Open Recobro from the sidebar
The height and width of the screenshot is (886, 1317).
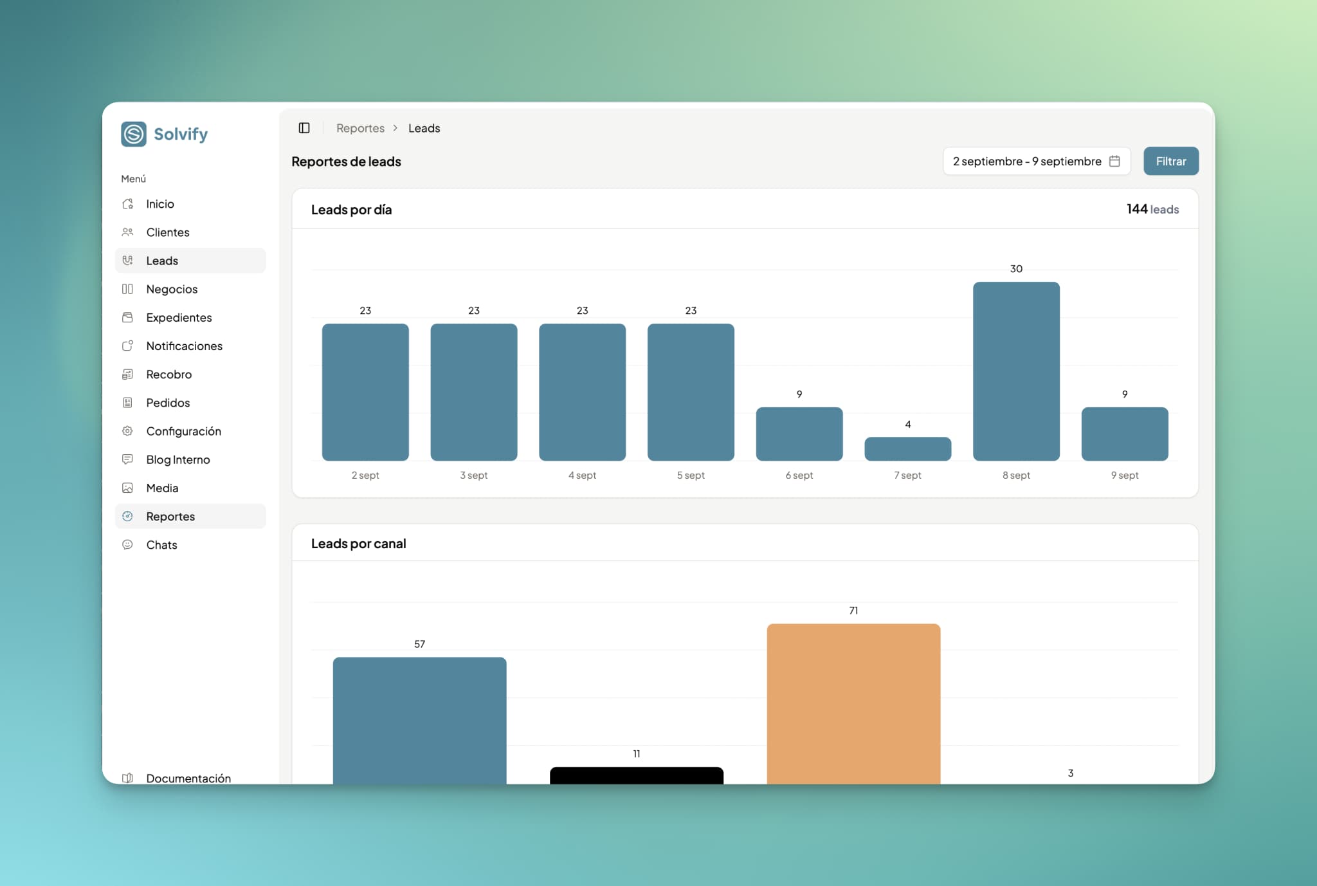point(168,374)
